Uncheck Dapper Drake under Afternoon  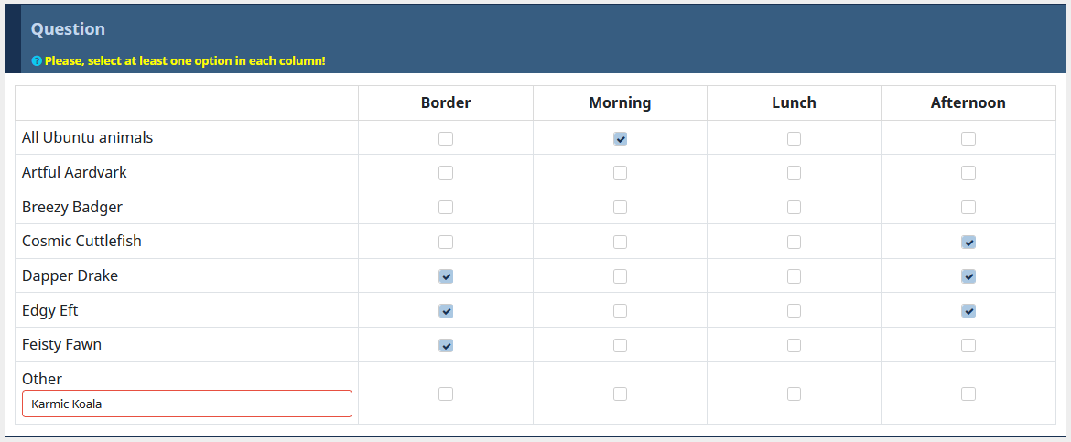click(x=968, y=276)
